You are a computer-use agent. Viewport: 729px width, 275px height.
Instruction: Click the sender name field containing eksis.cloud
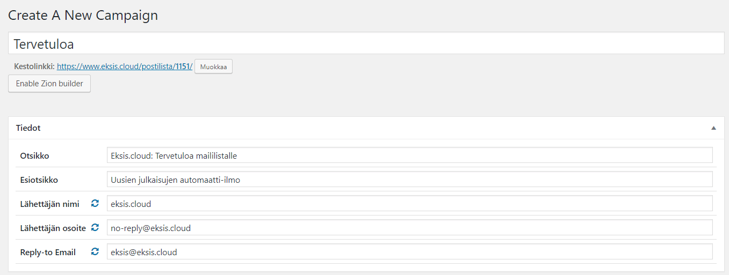[410, 204]
